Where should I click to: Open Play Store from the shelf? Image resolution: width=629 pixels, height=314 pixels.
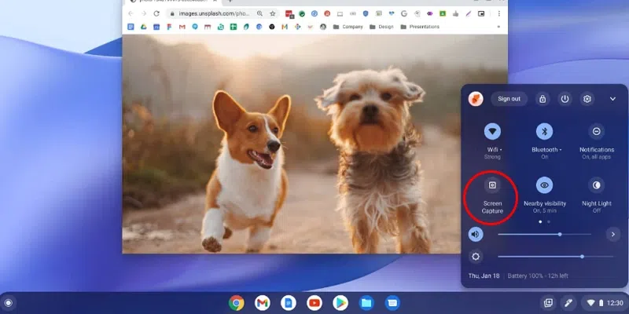click(340, 303)
